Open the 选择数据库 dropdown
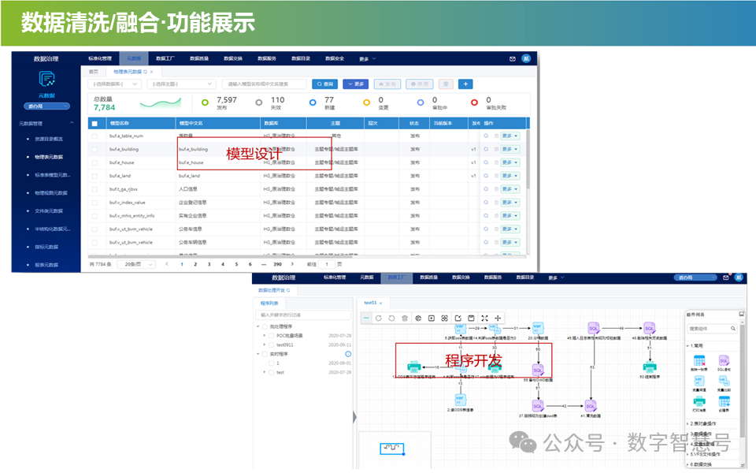Image resolution: width=756 pixels, height=473 pixels. click(115, 84)
